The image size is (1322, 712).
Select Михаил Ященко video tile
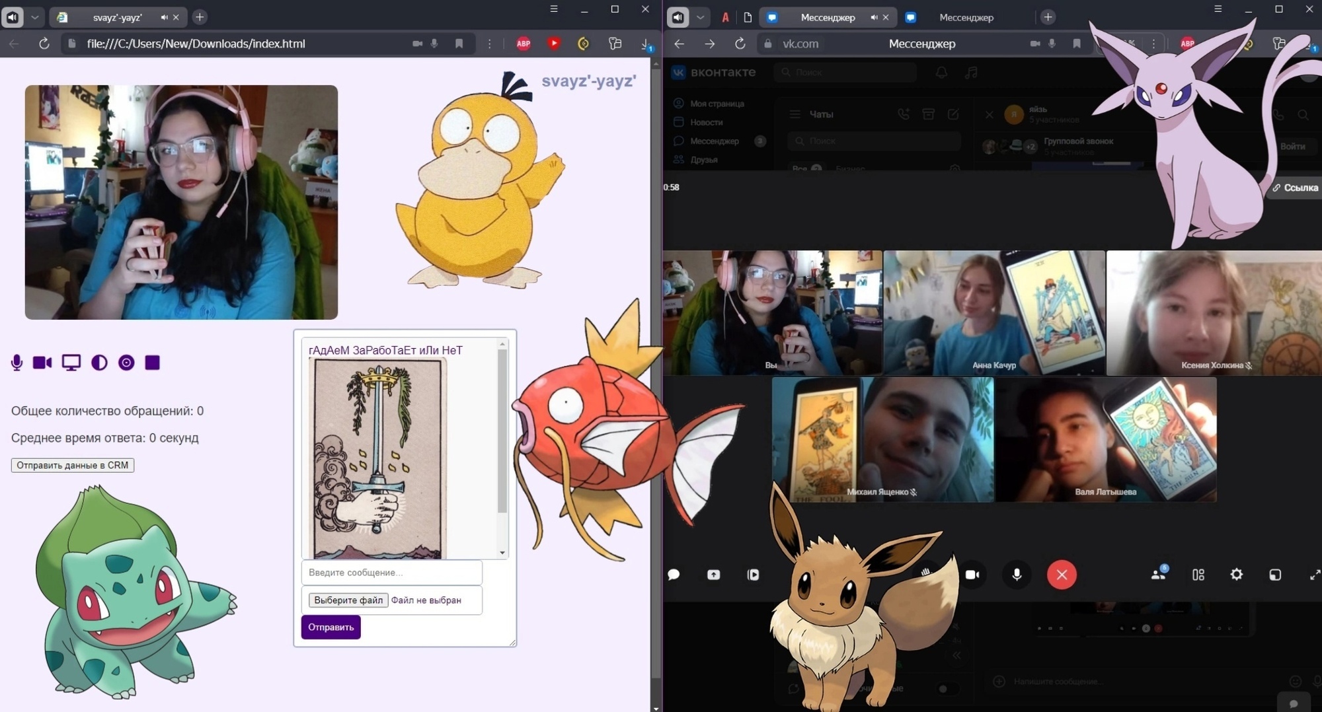(882, 439)
